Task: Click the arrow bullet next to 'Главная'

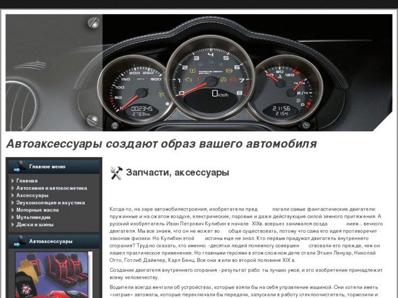Action: (13, 181)
